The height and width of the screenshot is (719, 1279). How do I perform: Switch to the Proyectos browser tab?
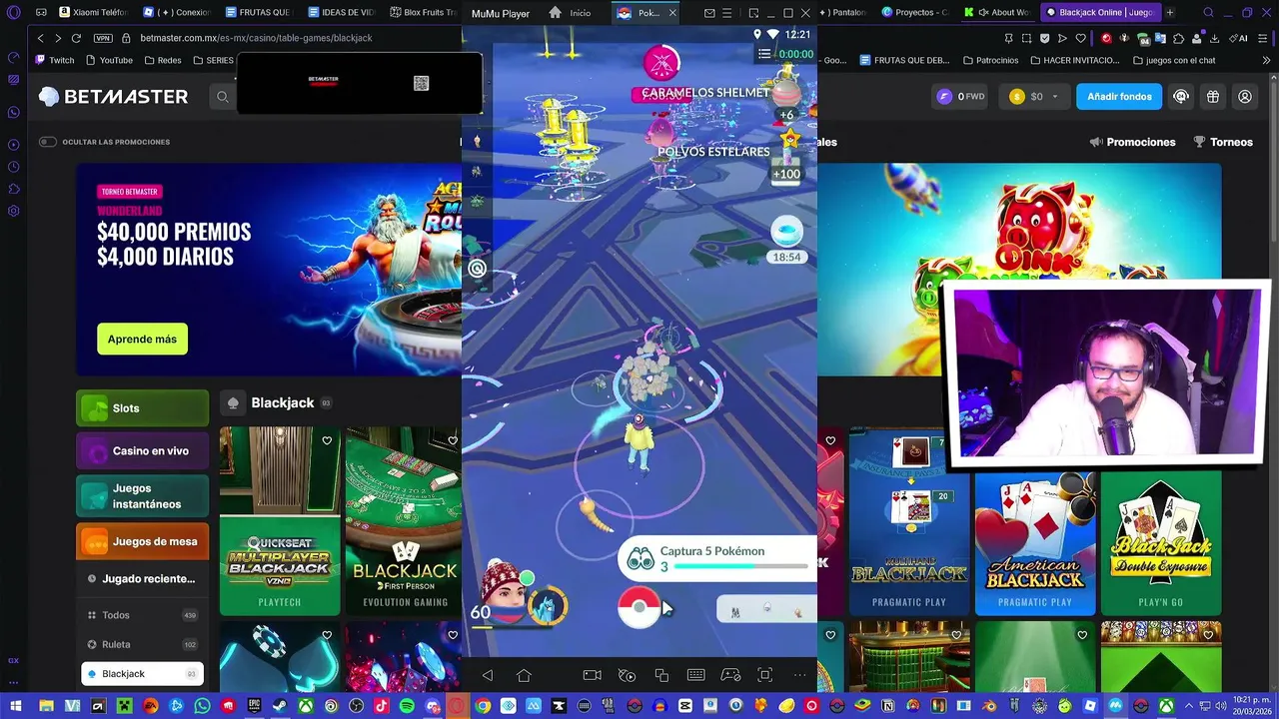915,13
